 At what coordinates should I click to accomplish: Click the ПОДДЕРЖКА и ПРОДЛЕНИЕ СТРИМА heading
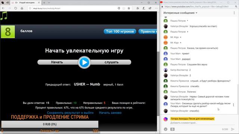50,117
